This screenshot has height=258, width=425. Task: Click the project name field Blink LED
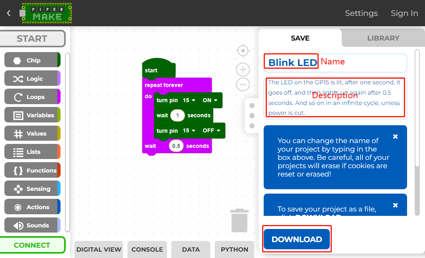pyautogui.click(x=335, y=63)
